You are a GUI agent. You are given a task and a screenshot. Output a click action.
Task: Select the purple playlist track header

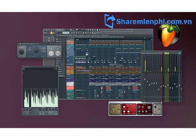pos(70,80)
